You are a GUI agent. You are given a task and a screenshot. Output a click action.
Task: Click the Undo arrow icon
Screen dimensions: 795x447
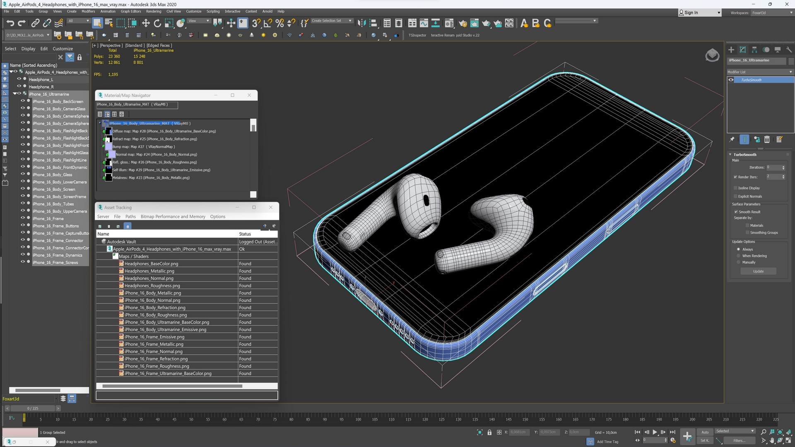(10, 23)
